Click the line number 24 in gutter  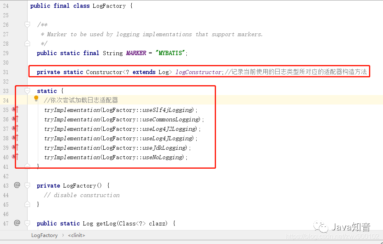(x=6, y=6)
